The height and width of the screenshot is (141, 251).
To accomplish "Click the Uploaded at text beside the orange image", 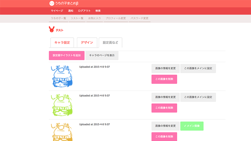I will tap(94, 124).
